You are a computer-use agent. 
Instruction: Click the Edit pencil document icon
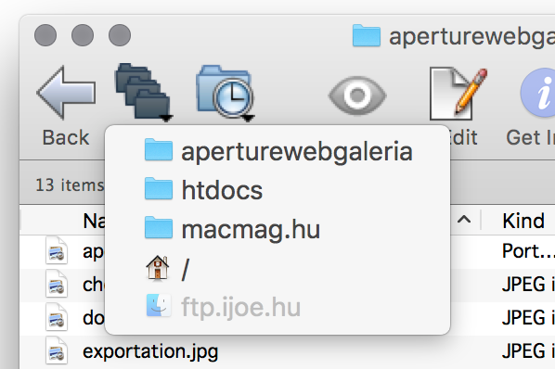(x=458, y=94)
